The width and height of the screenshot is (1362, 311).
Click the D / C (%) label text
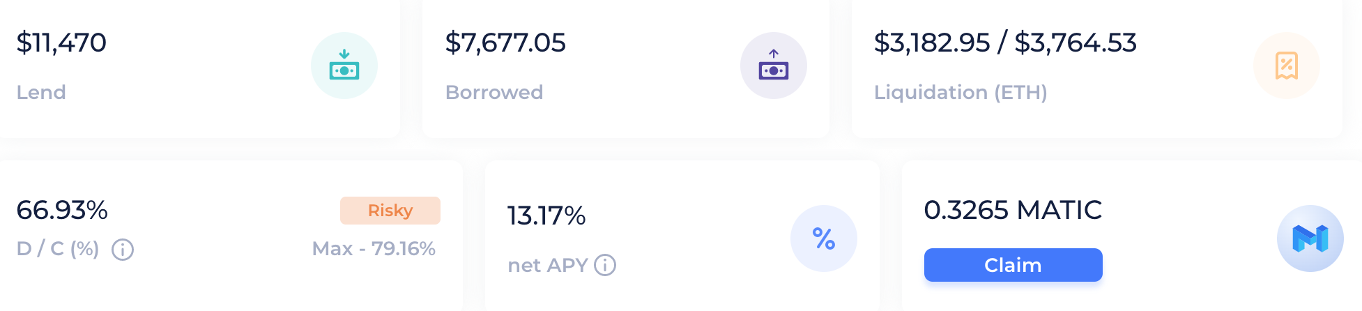(x=58, y=249)
